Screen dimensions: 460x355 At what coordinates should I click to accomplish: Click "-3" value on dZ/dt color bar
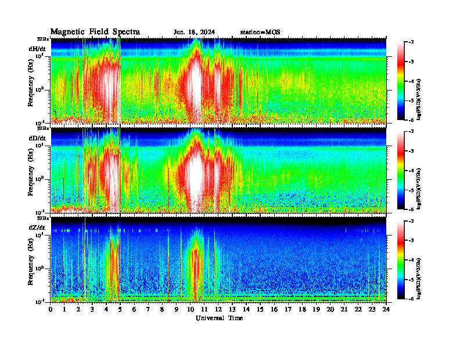click(x=411, y=241)
